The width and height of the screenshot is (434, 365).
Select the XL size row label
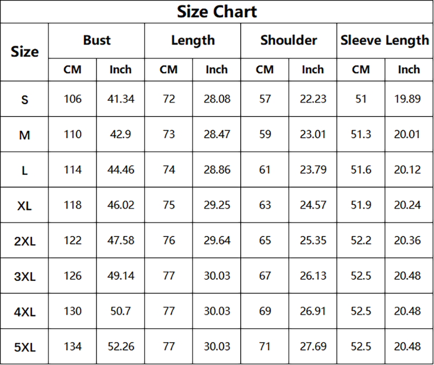click(x=24, y=206)
